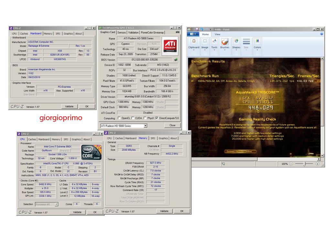Click Validate in the CPU-Z CPU window
Viewport: 331px width, 248px height.
pos(77,212)
